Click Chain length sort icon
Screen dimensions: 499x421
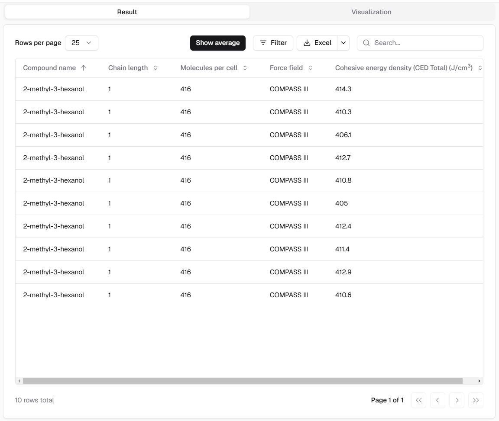156,68
